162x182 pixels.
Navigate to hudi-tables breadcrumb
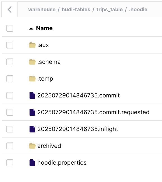click(x=76, y=10)
